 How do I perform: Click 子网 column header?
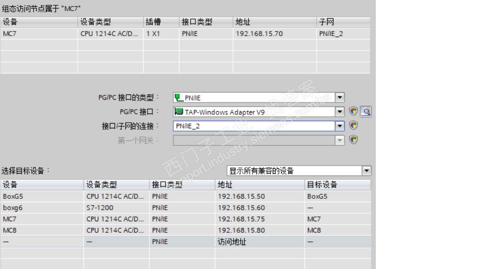tap(343, 22)
